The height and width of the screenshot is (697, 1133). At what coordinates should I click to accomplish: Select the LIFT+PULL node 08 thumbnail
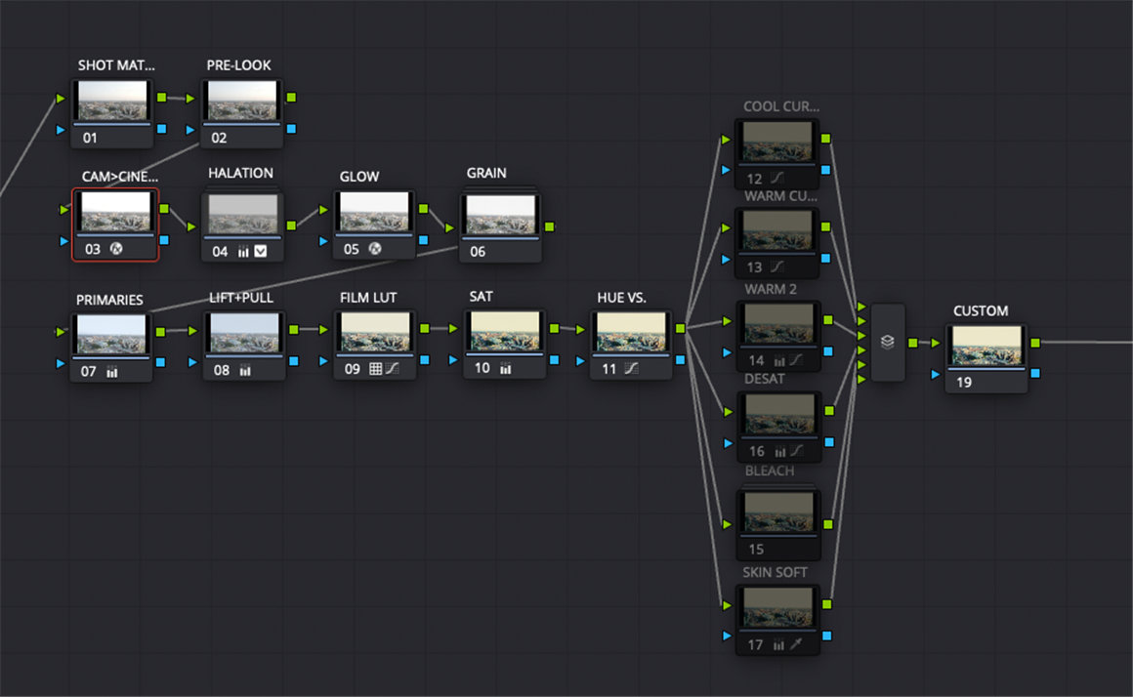click(244, 333)
